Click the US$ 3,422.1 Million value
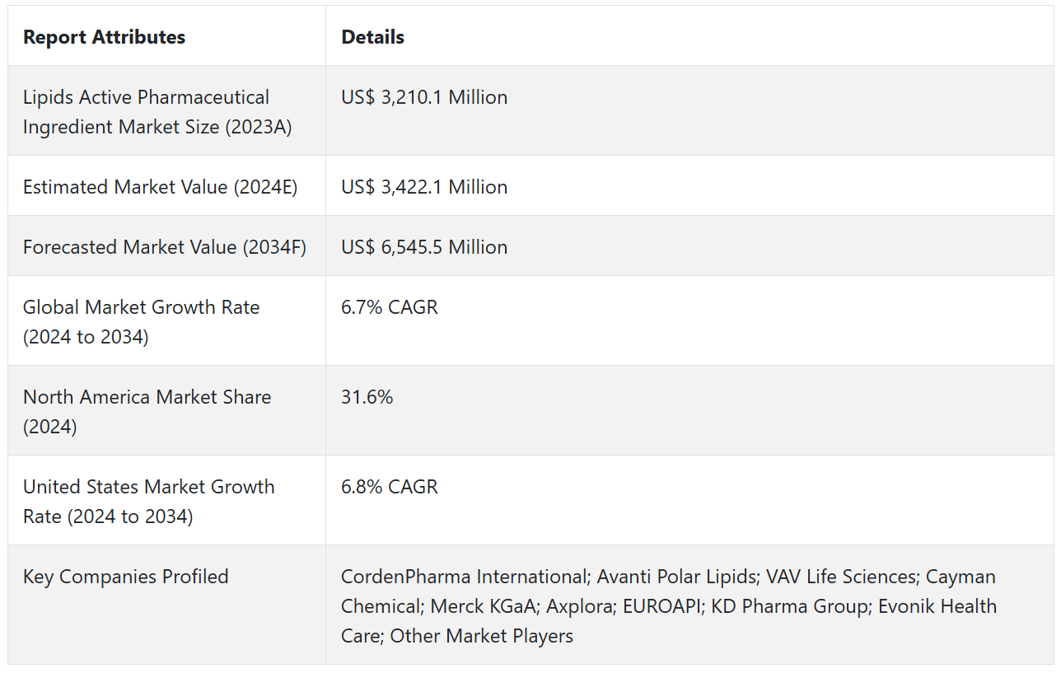The image size is (1061, 673). 424,187
